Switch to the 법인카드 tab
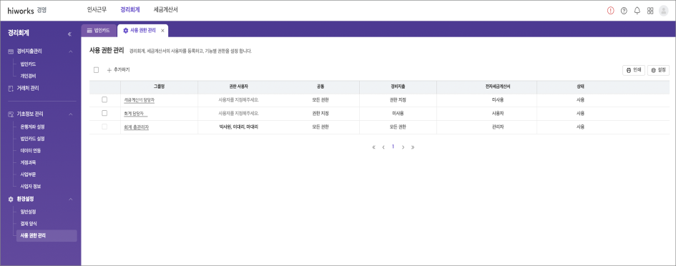This screenshot has width=676, height=266. (99, 31)
